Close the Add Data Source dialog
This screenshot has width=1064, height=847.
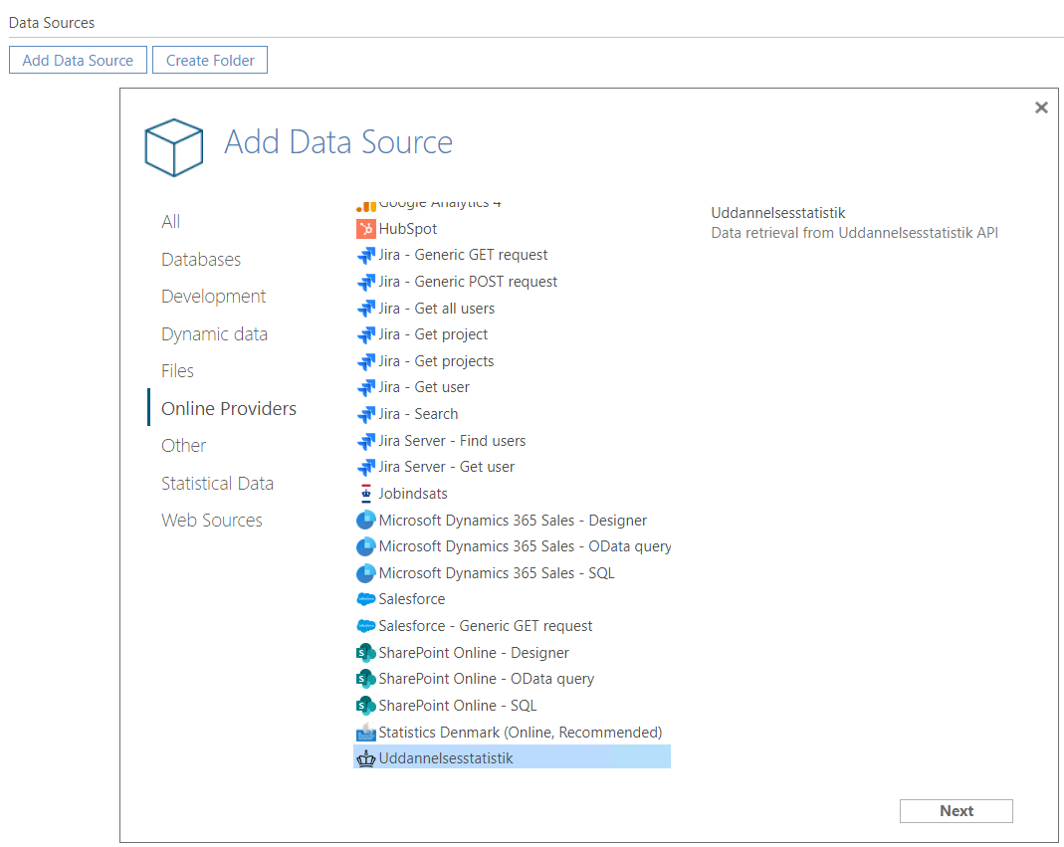(x=1041, y=107)
